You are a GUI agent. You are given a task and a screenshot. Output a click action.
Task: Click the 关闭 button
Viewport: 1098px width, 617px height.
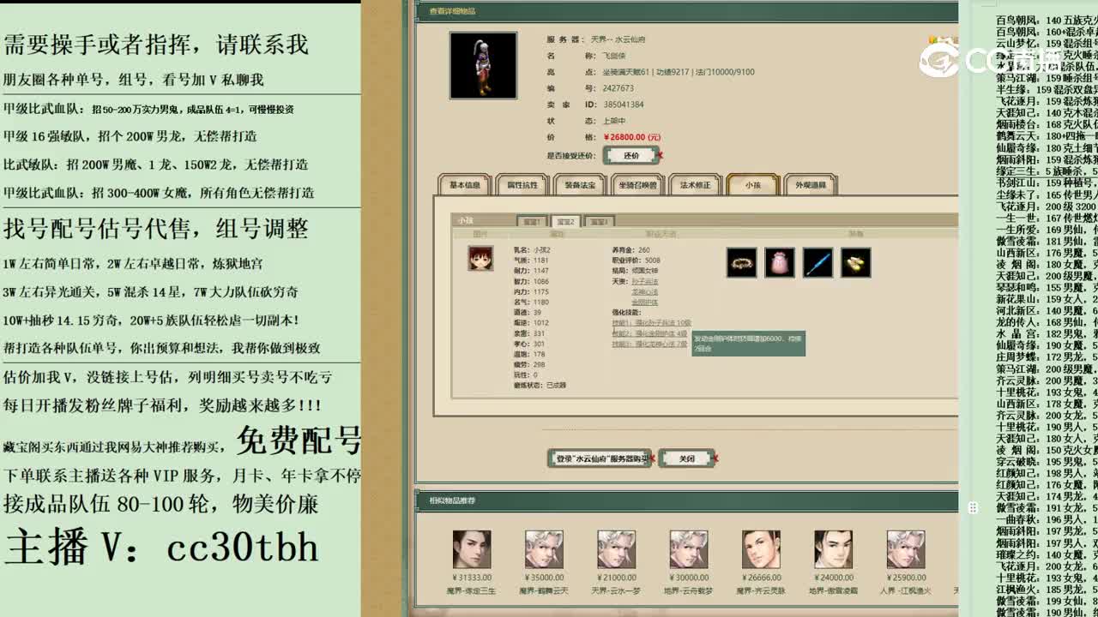coord(686,458)
